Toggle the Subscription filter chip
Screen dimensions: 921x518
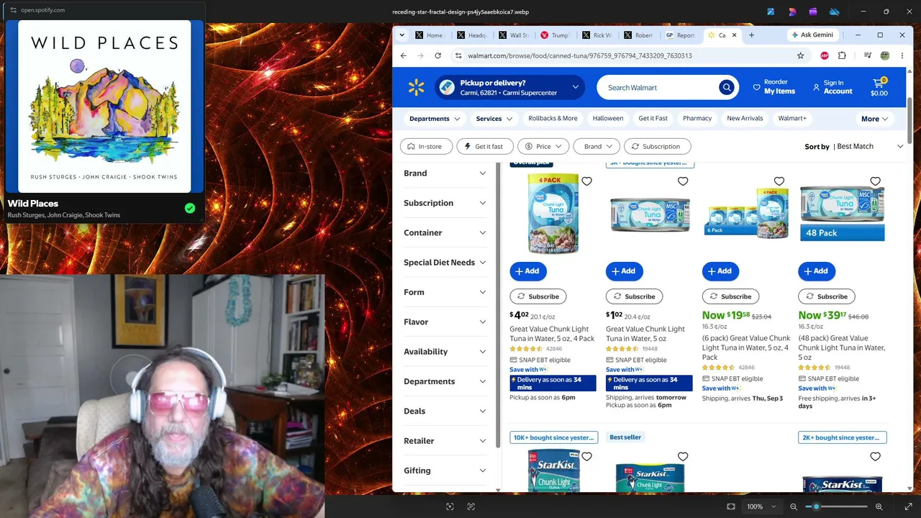pyautogui.click(x=658, y=147)
